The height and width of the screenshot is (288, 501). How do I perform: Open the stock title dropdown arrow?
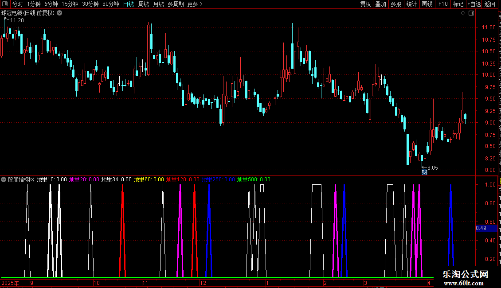point(59,13)
